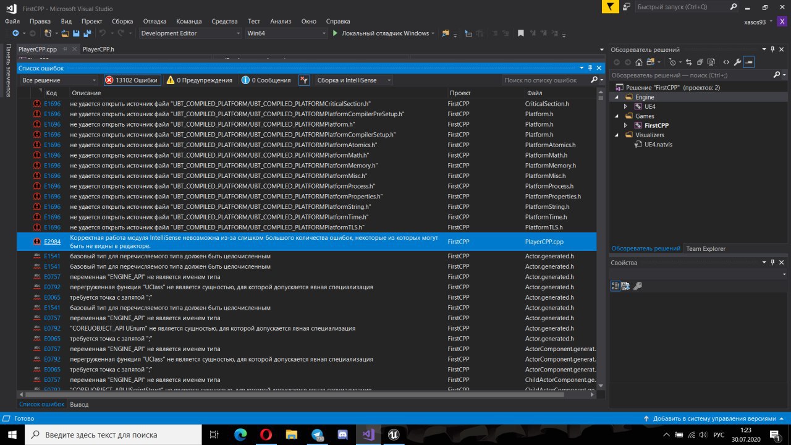
Task: Switch to the Вывод tab
Action: point(79,404)
